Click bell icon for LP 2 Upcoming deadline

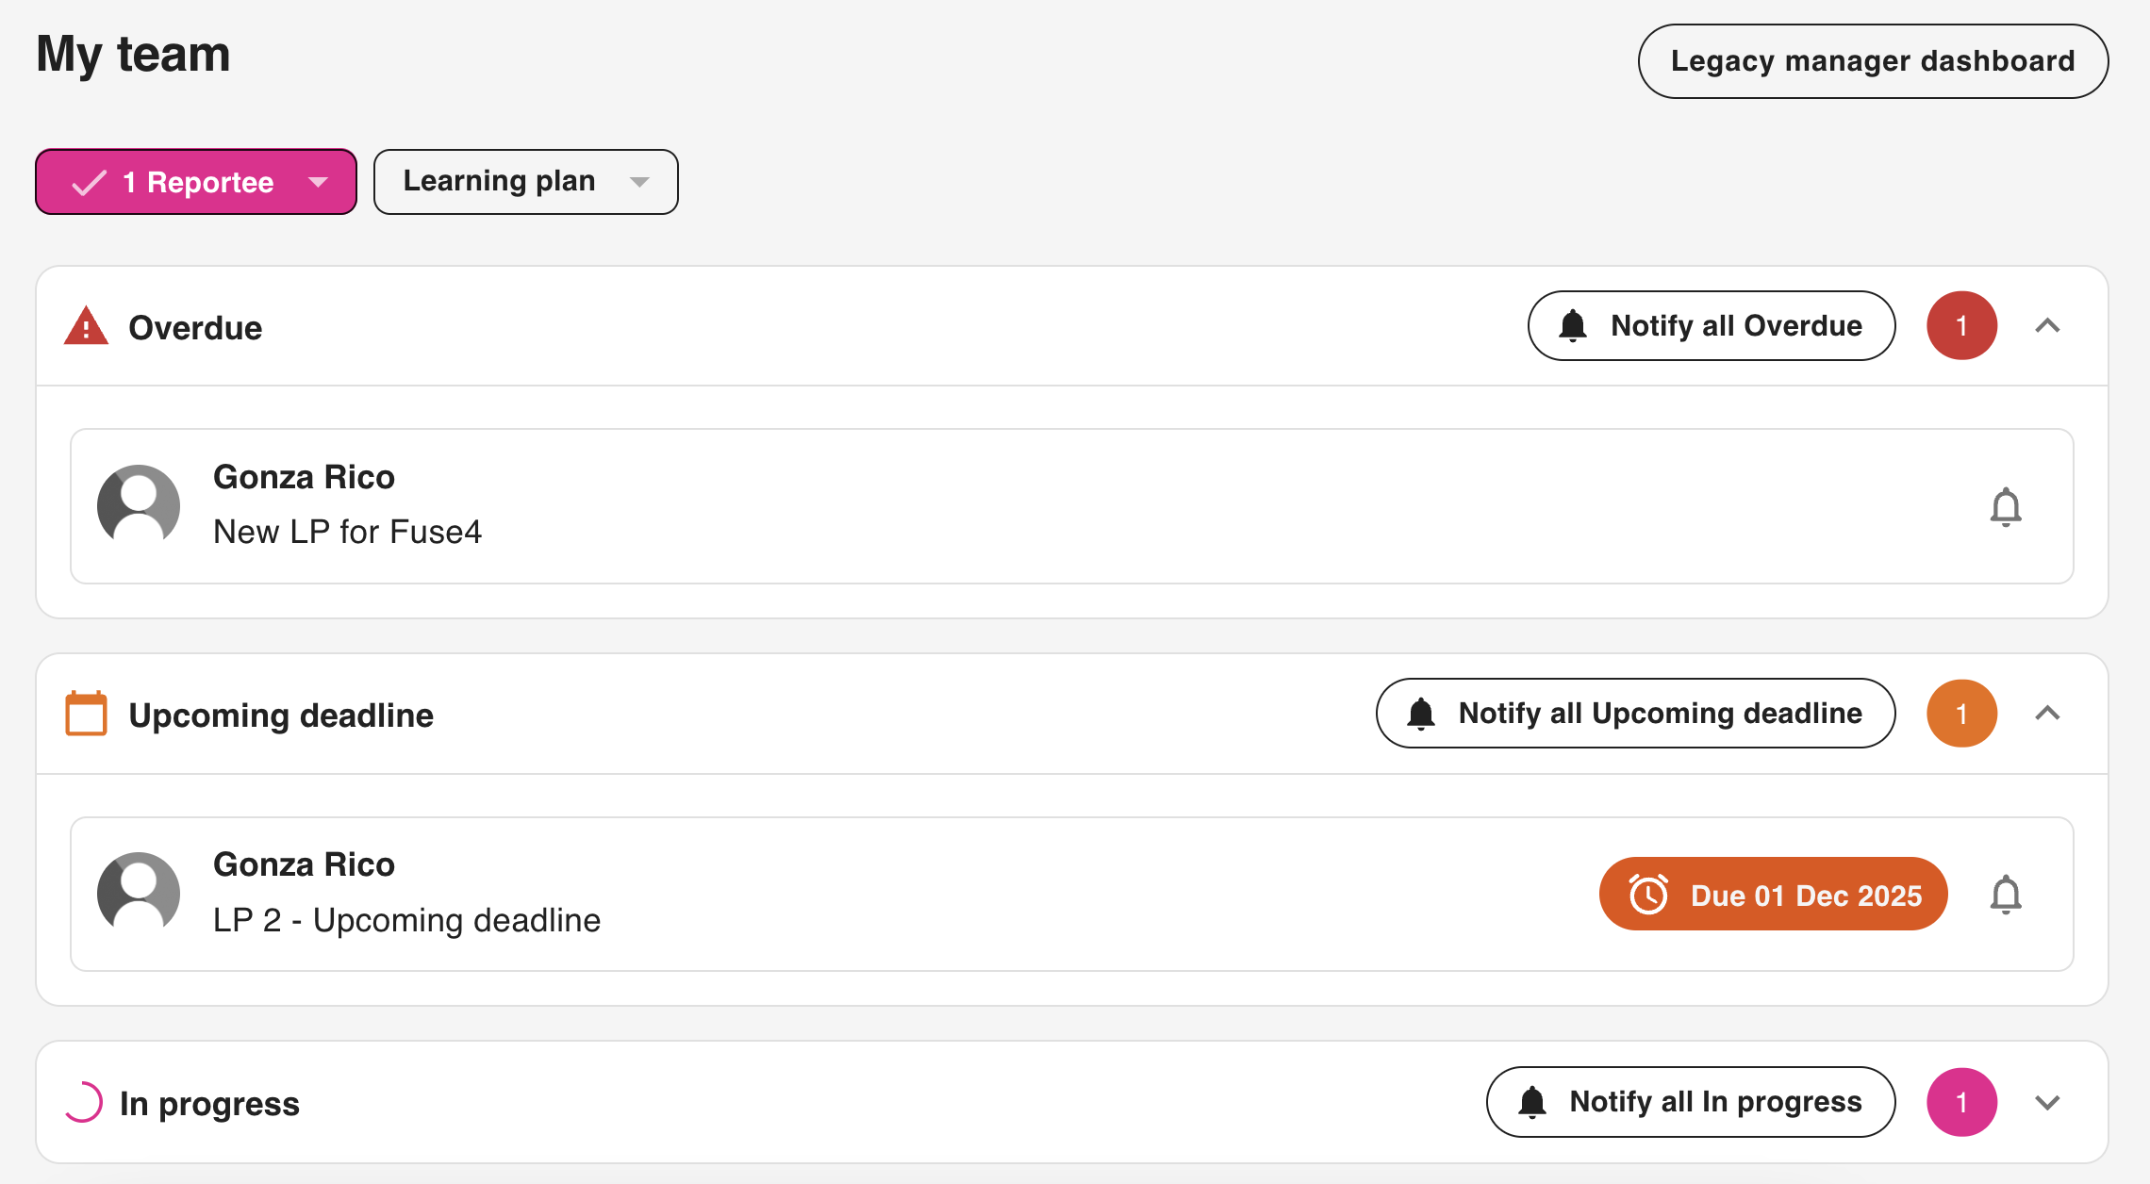(x=2005, y=895)
